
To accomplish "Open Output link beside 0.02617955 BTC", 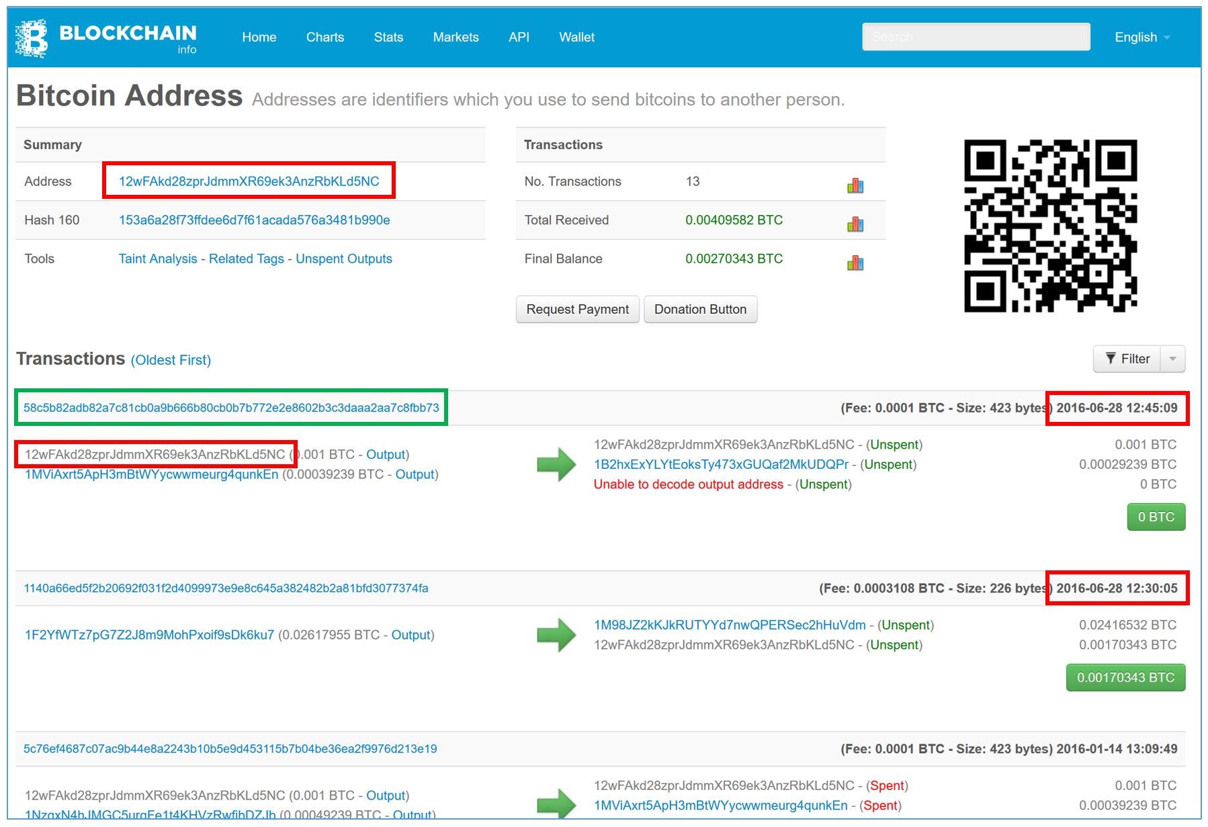I will pyautogui.click(x=411, y=635).
